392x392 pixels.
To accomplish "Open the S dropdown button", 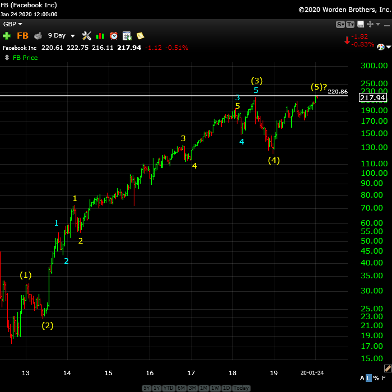I will pos(340,24).
